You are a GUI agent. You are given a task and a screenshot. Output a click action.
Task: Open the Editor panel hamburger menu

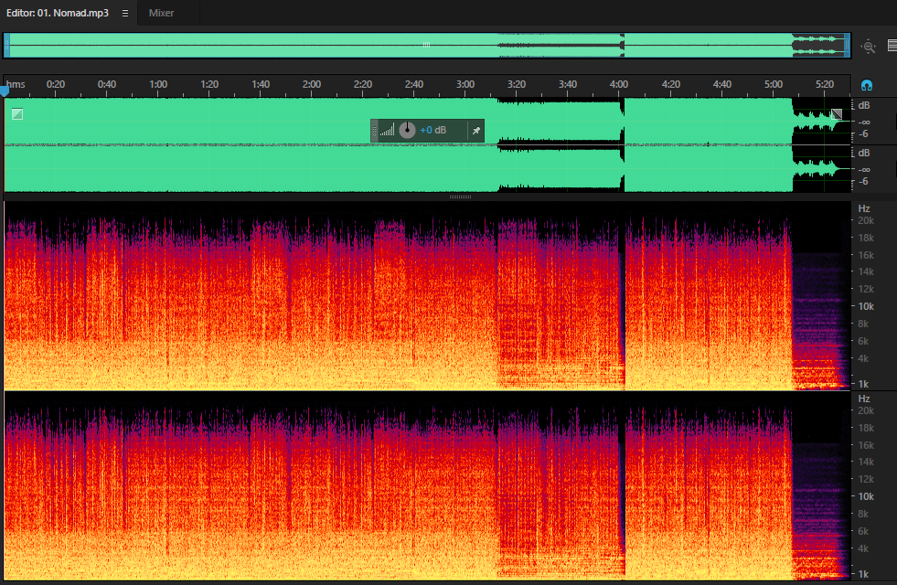(x=124, y=13)
